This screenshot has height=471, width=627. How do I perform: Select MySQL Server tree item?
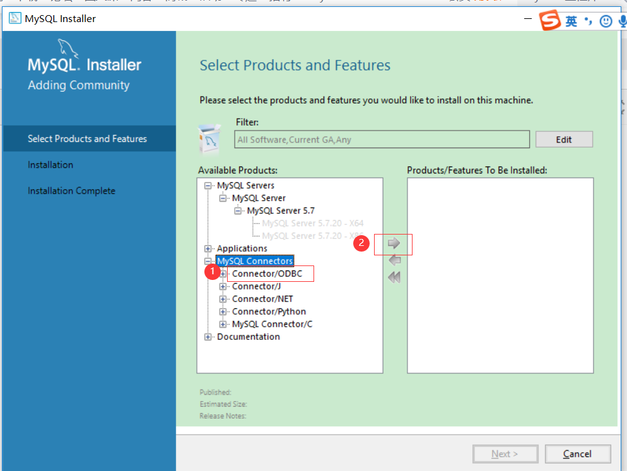(259, 198)
